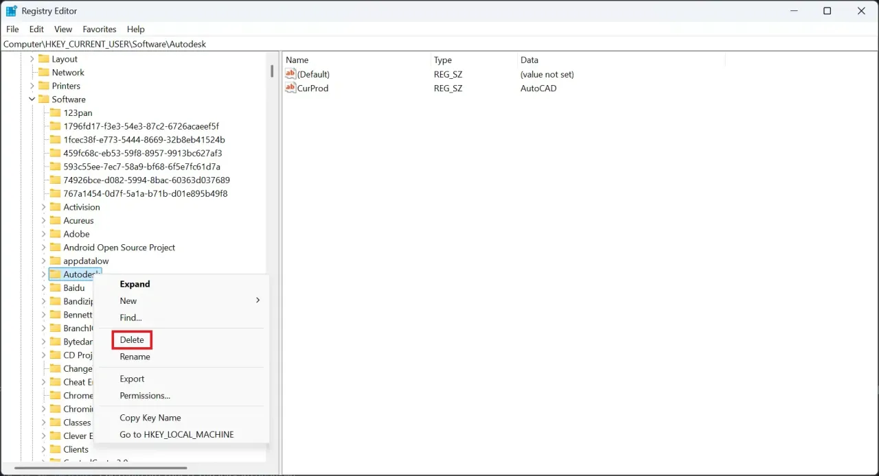The height and width of the screenshot is (476, 879).
Task: Click the Clients folder icon
Action: [56, 449]
